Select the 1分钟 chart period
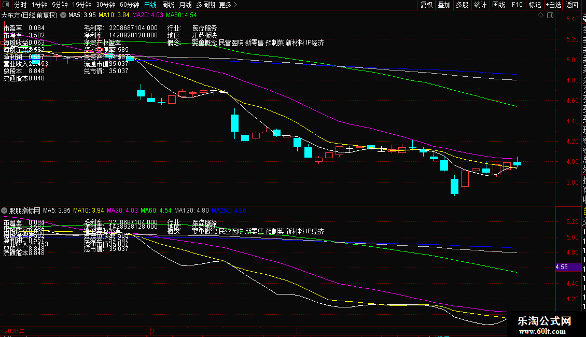Viewport: 586px width, 337px height. coord(39,5)
